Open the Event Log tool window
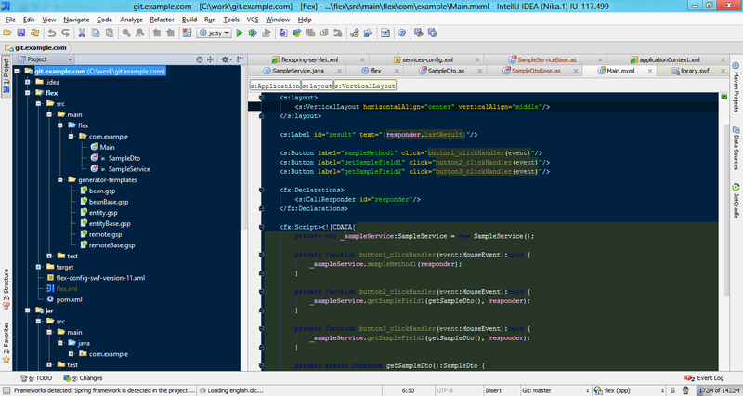The height and width of the screenshot is (396, 743). tap(705, 378)
